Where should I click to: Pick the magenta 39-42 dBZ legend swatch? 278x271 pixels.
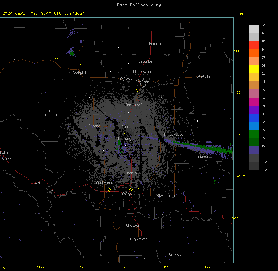click(x=253, y=102)
